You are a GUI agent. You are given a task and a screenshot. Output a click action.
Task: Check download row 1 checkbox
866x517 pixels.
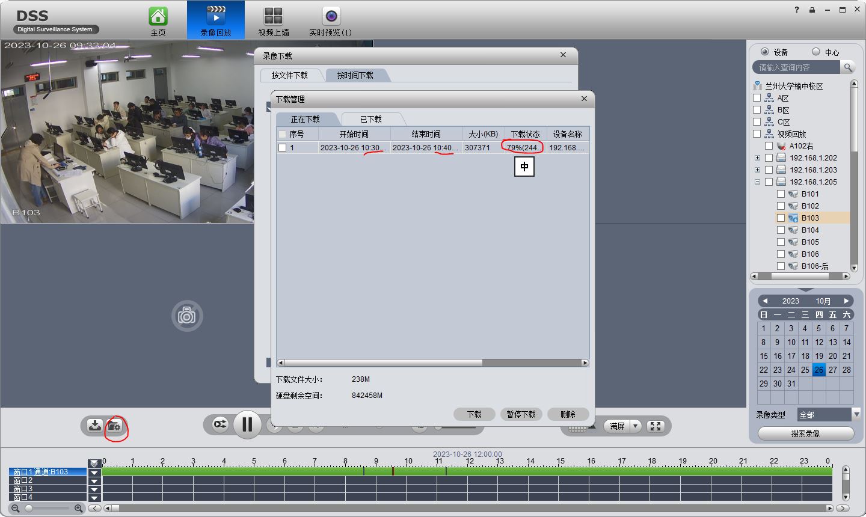(282, 147)
